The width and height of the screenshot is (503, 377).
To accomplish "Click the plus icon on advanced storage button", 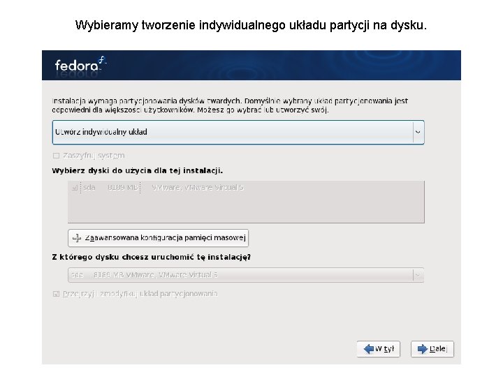I will pos(77,238).
